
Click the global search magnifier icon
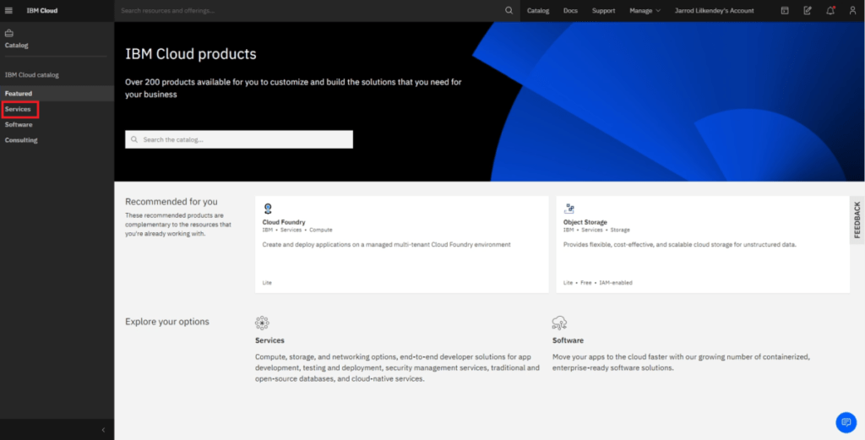tap(509, 10)
